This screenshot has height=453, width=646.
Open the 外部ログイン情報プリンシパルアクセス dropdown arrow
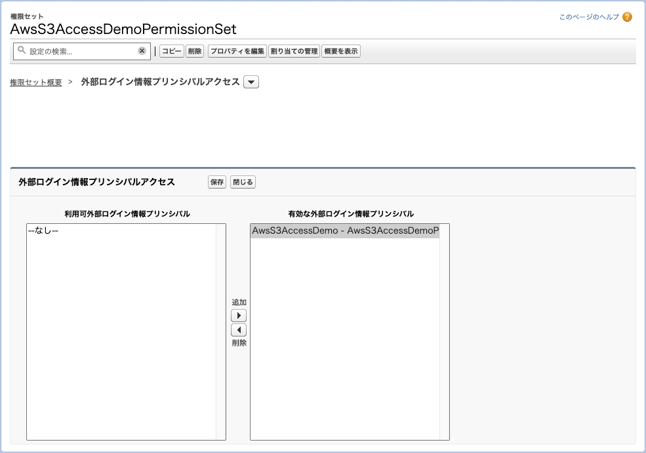click(x=251, y=82)
